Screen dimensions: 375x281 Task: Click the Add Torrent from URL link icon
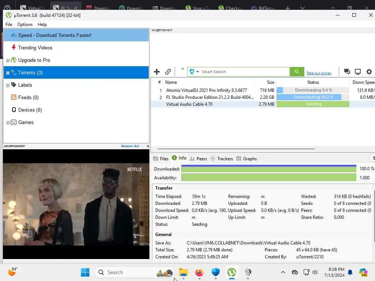tap(168, 72)
